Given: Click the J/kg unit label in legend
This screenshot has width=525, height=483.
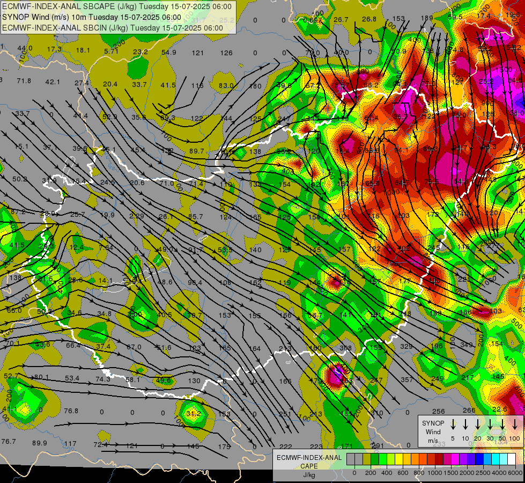Looking at the screenshot, I should tap(309, 475).
